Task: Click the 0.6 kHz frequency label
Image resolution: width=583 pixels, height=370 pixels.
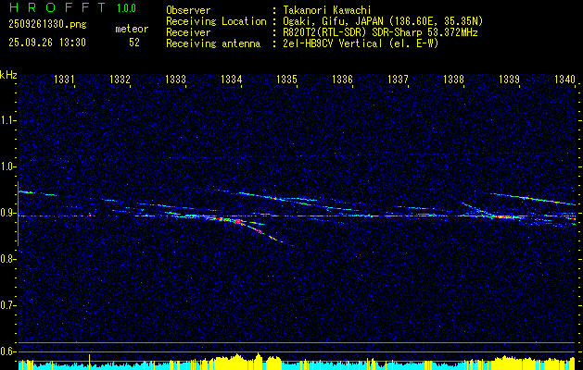Action: (7, 351)
